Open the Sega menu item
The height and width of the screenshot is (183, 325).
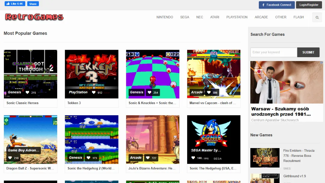[x=184, y=17]
